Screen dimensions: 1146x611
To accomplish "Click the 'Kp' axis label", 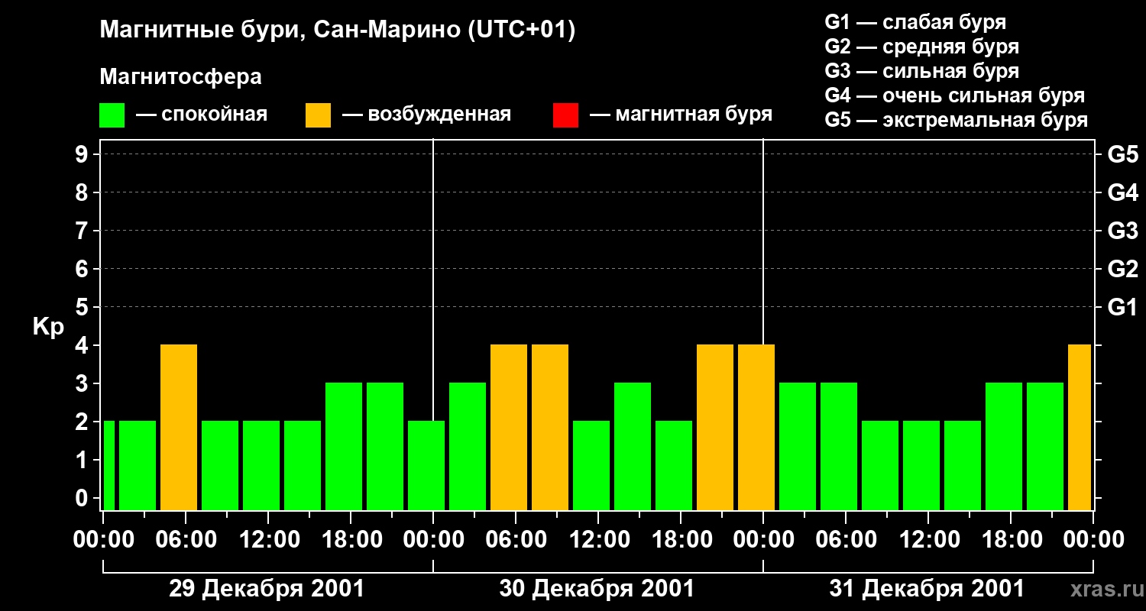I will (48, 327).
